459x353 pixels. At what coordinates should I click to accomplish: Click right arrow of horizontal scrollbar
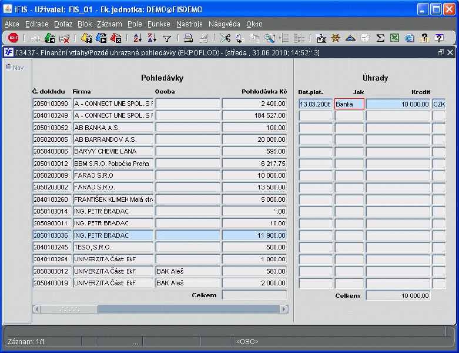coord(284,309)
